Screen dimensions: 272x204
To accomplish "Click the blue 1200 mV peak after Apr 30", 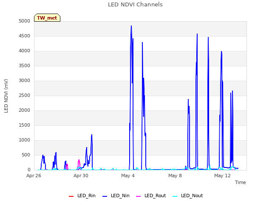I will 92,135.
